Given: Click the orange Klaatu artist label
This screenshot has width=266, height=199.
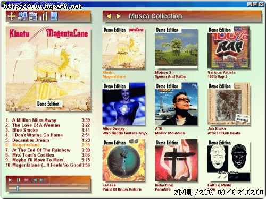Looking at the screenshot, I should pyautogui.click(x=108, y=72).
